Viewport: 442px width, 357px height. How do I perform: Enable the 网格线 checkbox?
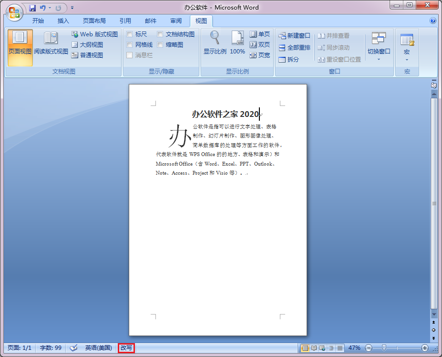click(130, 44)
